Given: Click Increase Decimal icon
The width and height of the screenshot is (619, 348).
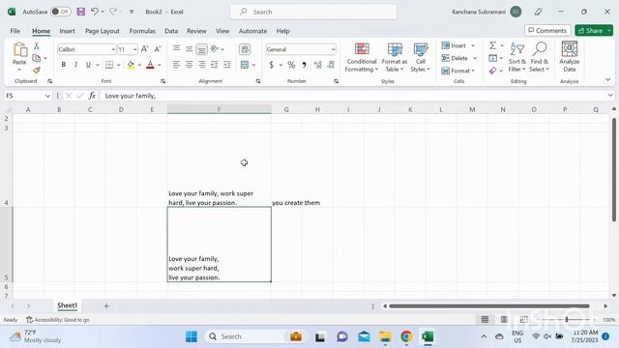Looking at the screenshot, I should click(x=318, y=65).
